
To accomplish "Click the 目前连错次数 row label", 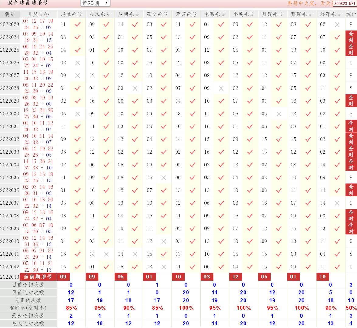I will 28,285.
